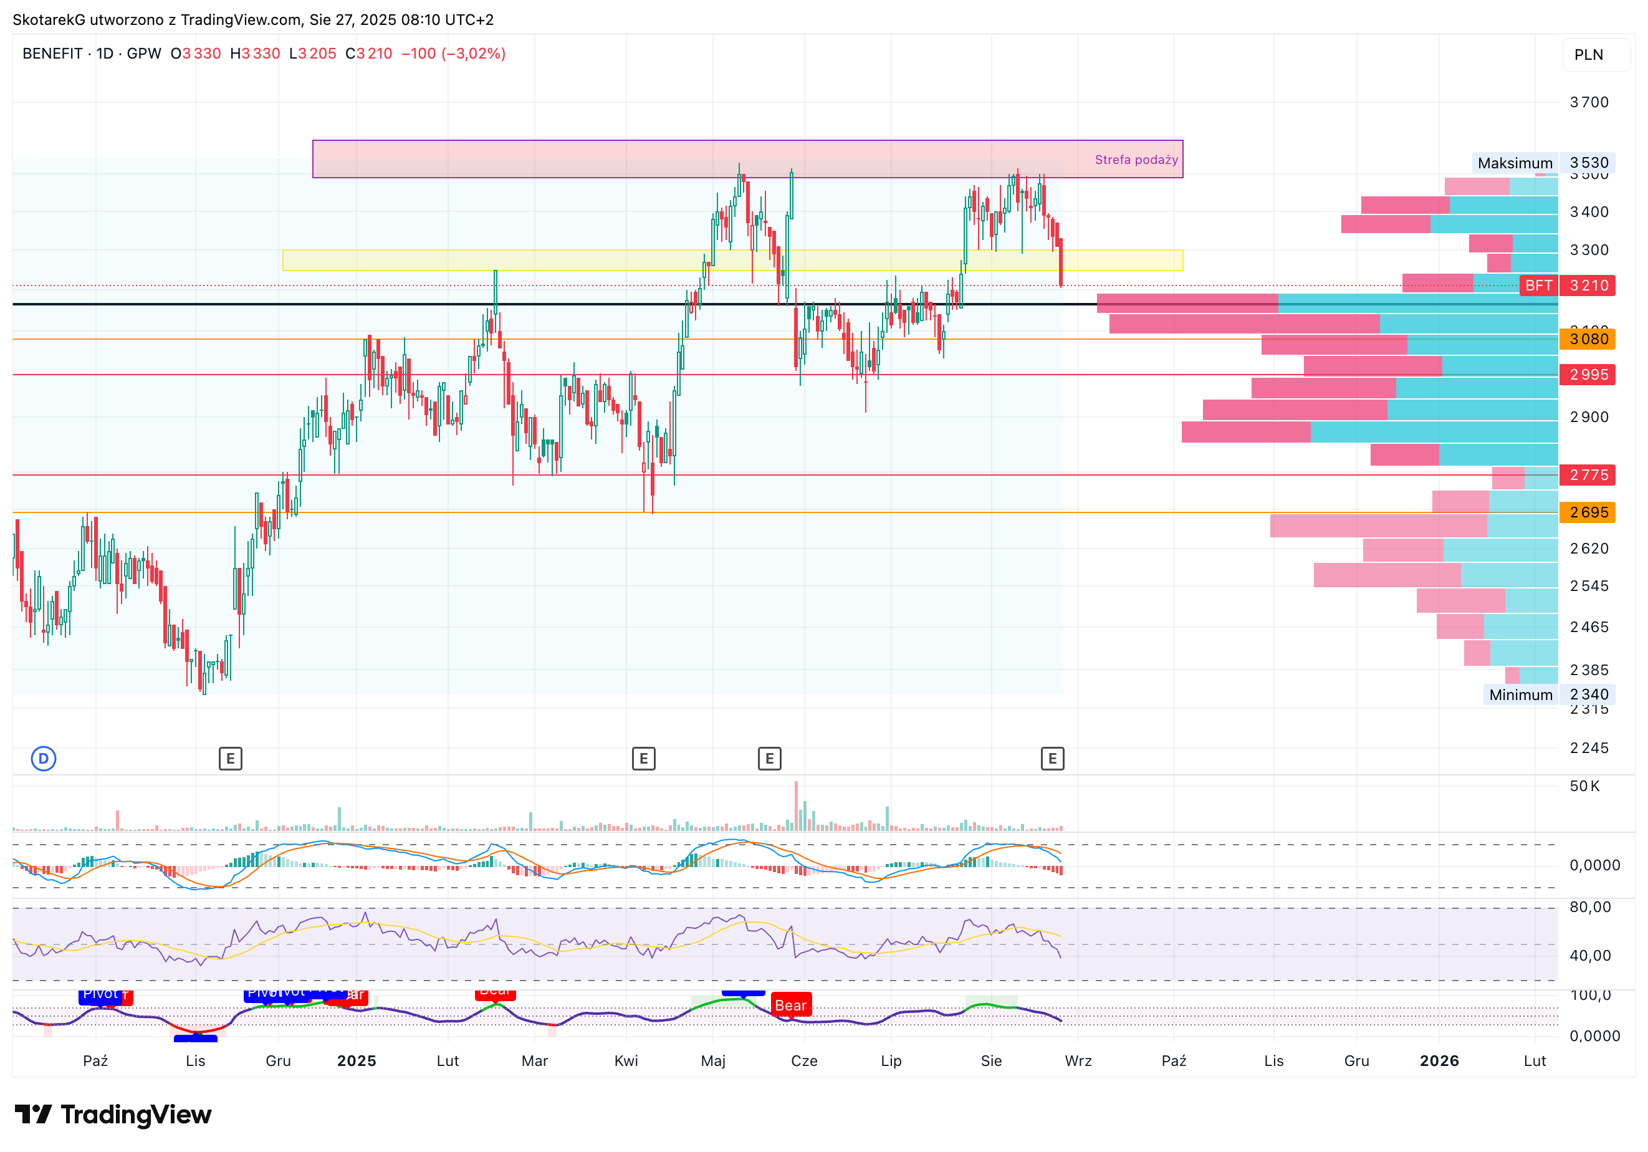Screen dimensions: 1648x1152
Task: Select the orange 2 695 price label
Action: click(x=1588, y=512)
